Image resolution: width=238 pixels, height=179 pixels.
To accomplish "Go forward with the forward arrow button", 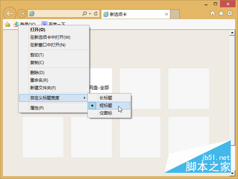I will 22,13.
